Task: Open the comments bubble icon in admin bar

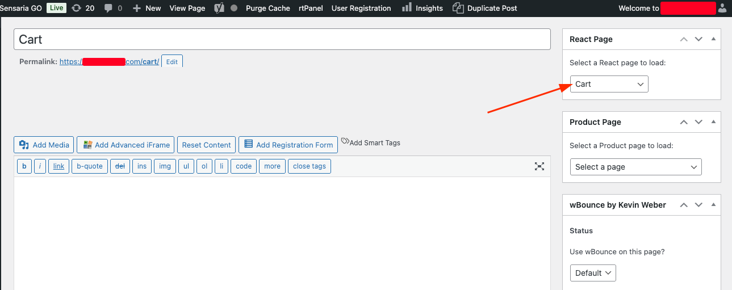Action: pyautogui.click(x=108, y=8)
